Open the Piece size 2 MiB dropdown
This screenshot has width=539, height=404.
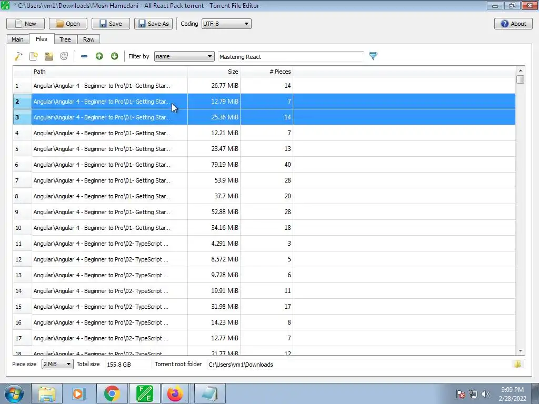pyautogui.click(x=57, y=364)
